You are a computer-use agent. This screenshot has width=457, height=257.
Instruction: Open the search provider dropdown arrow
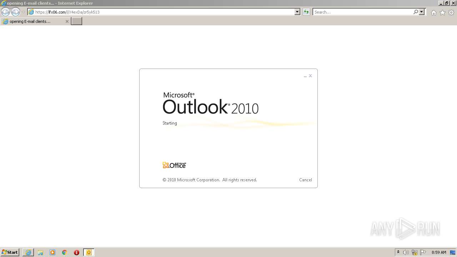[422, 12]
